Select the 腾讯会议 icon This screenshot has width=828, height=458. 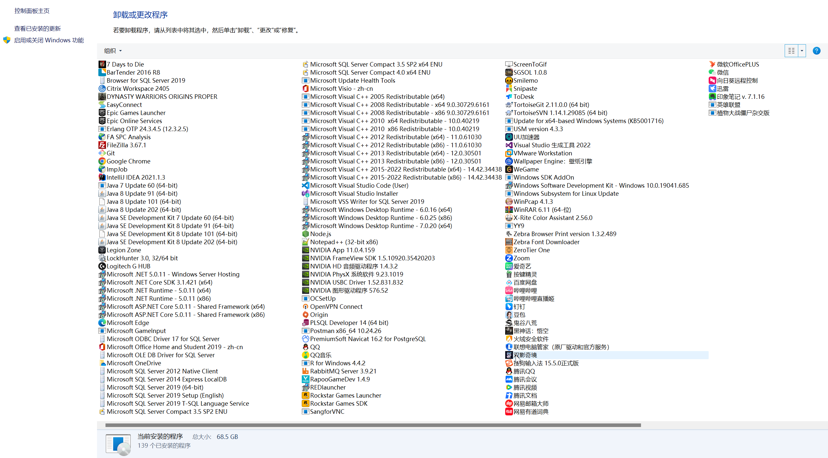click(x=509, y=379)
